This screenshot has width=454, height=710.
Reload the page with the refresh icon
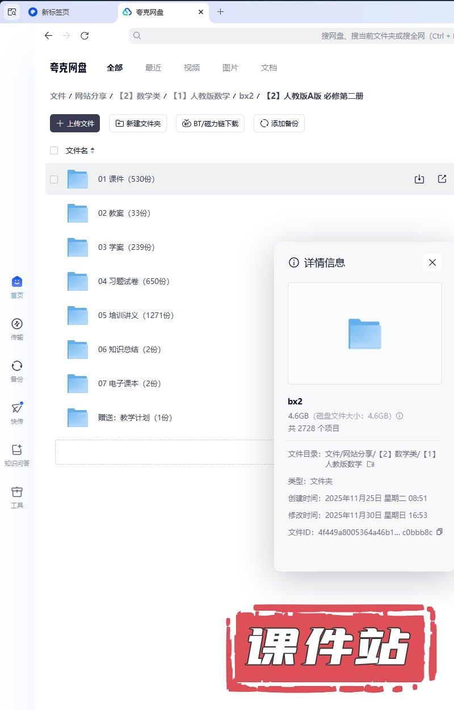pos(85,36)
